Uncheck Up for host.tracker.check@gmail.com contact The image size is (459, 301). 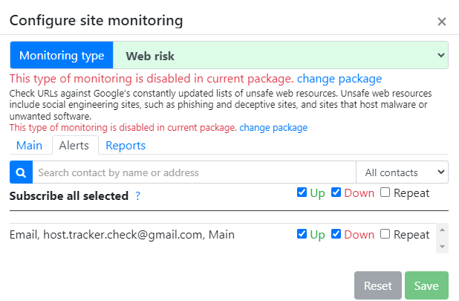pos(302,234)
